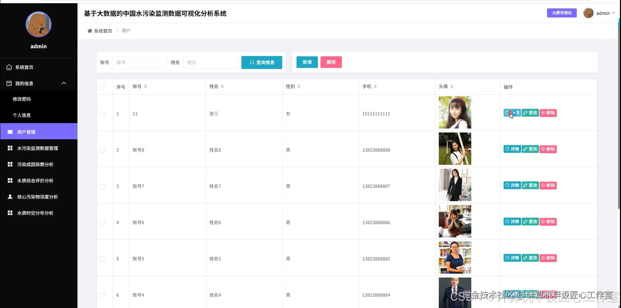Click 详情 for row 账号7
This screenshot has width=621, height=308.
[512, 185]
